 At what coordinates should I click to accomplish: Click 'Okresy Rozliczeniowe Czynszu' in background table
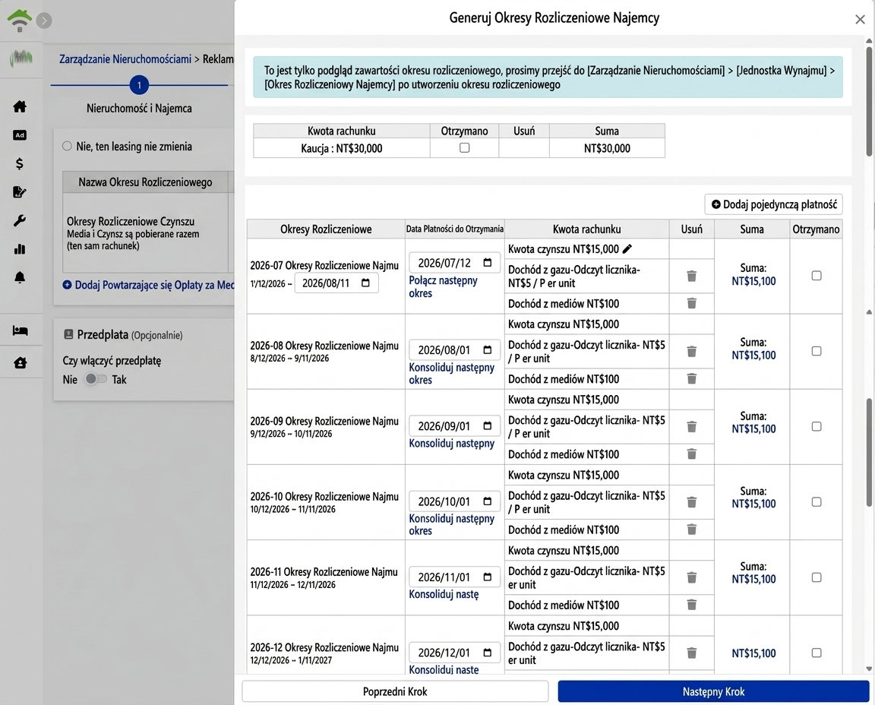coord(131,221)
